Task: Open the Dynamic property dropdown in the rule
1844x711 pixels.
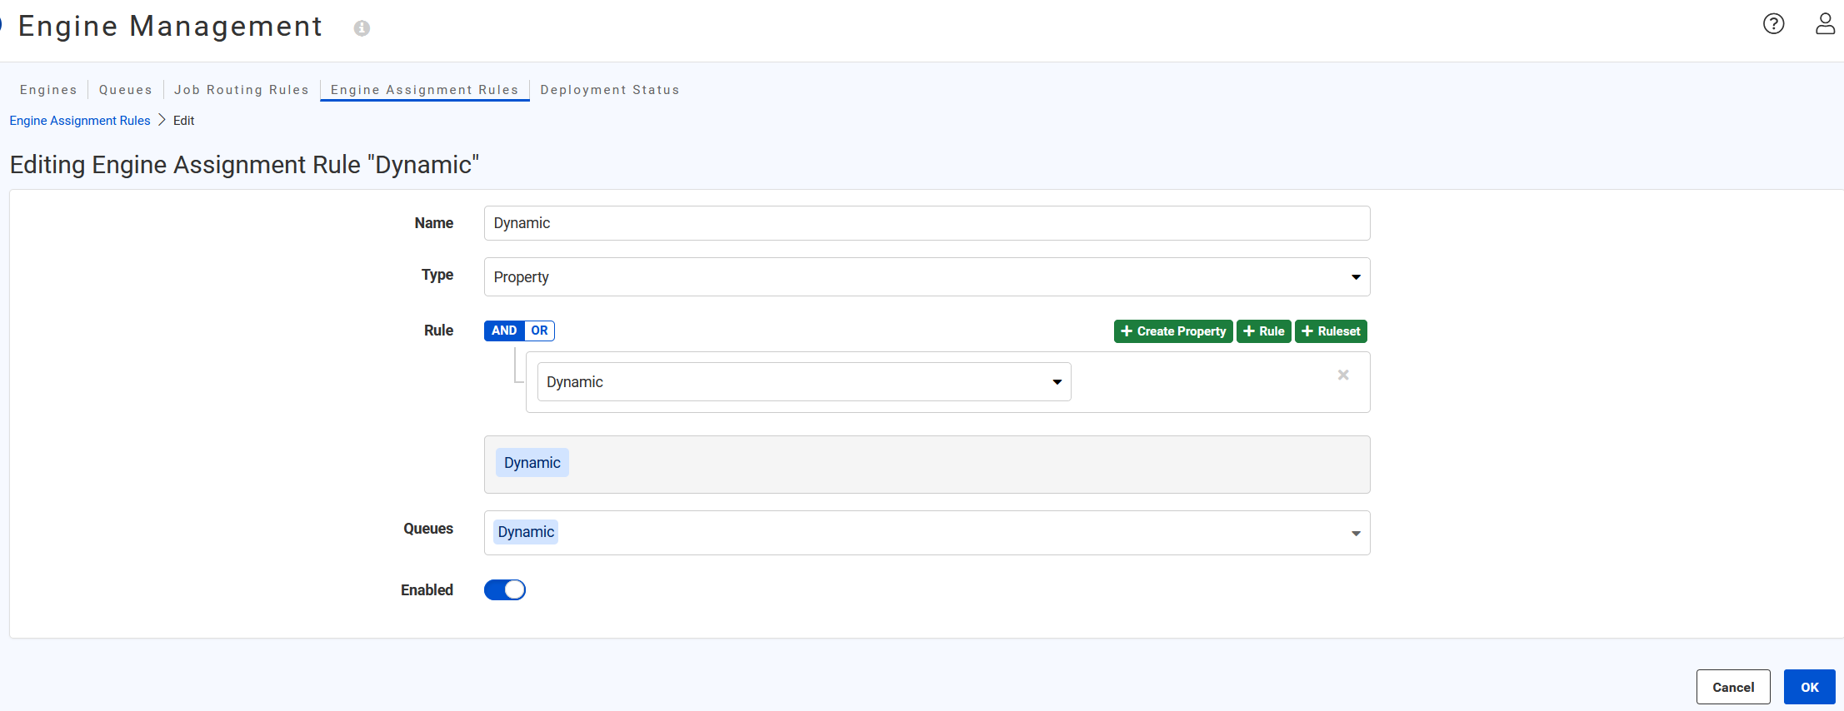Action: 804,381
